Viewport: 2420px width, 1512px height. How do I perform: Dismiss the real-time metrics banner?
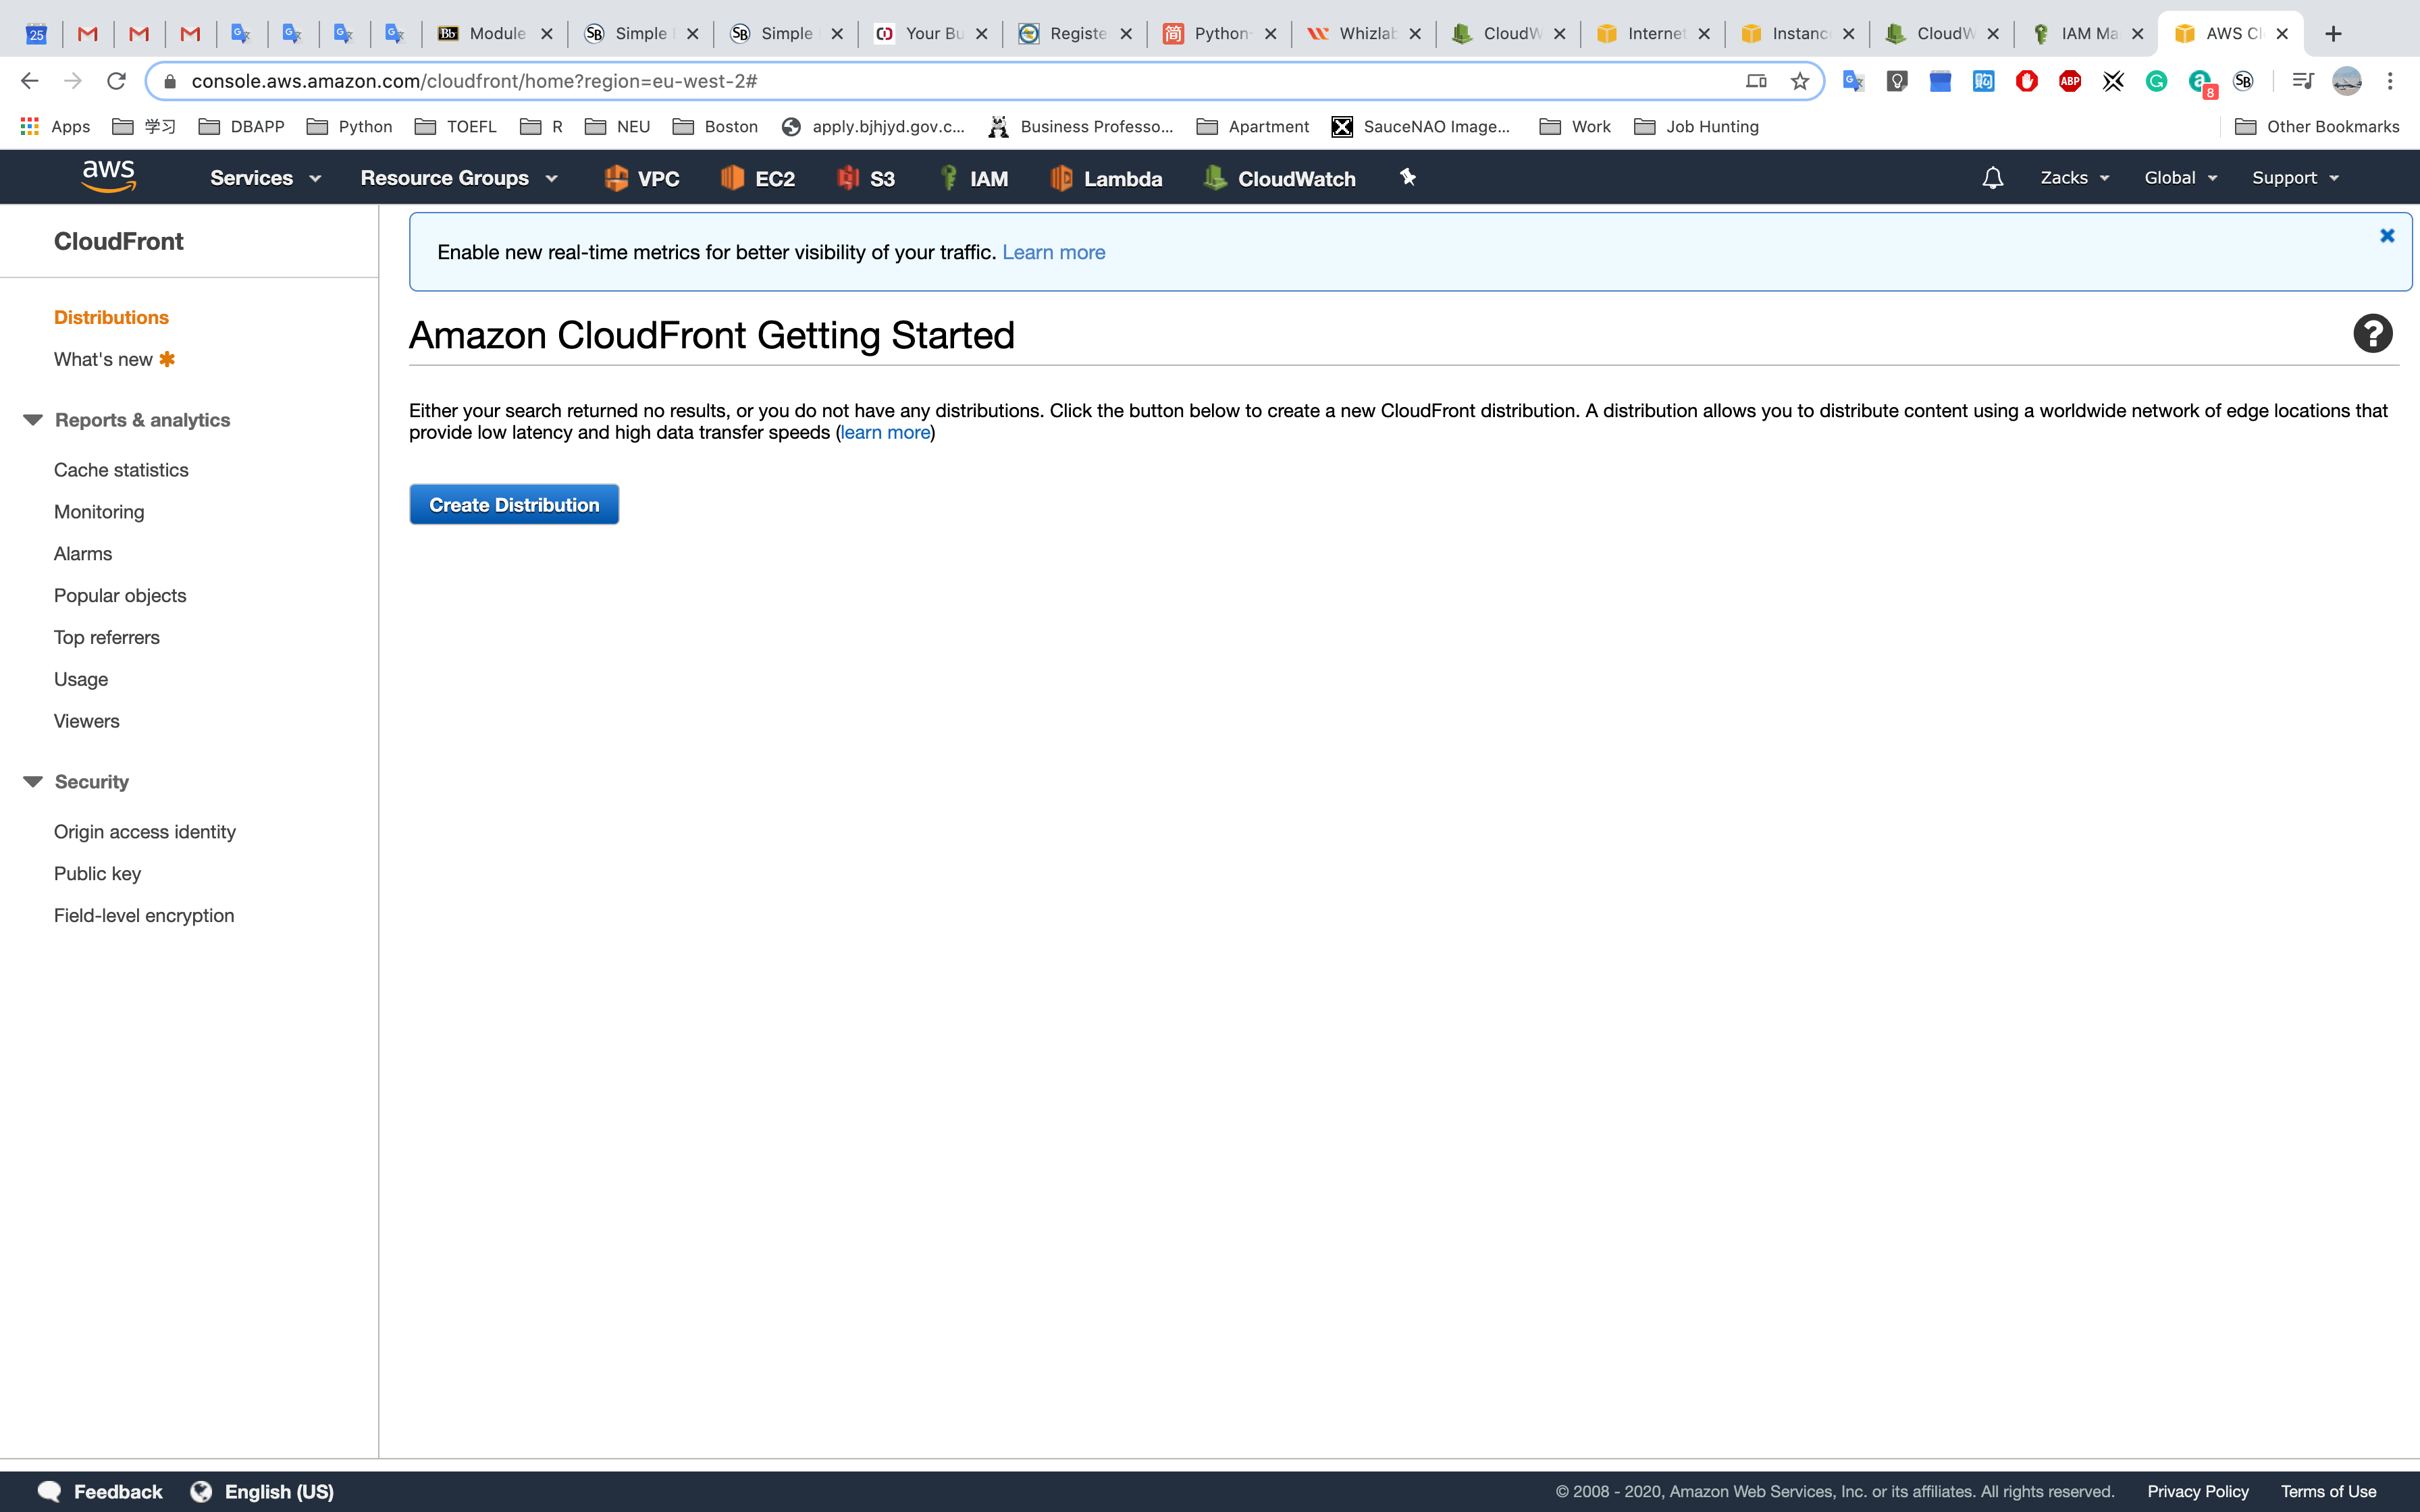click(x=2387, y=236)
